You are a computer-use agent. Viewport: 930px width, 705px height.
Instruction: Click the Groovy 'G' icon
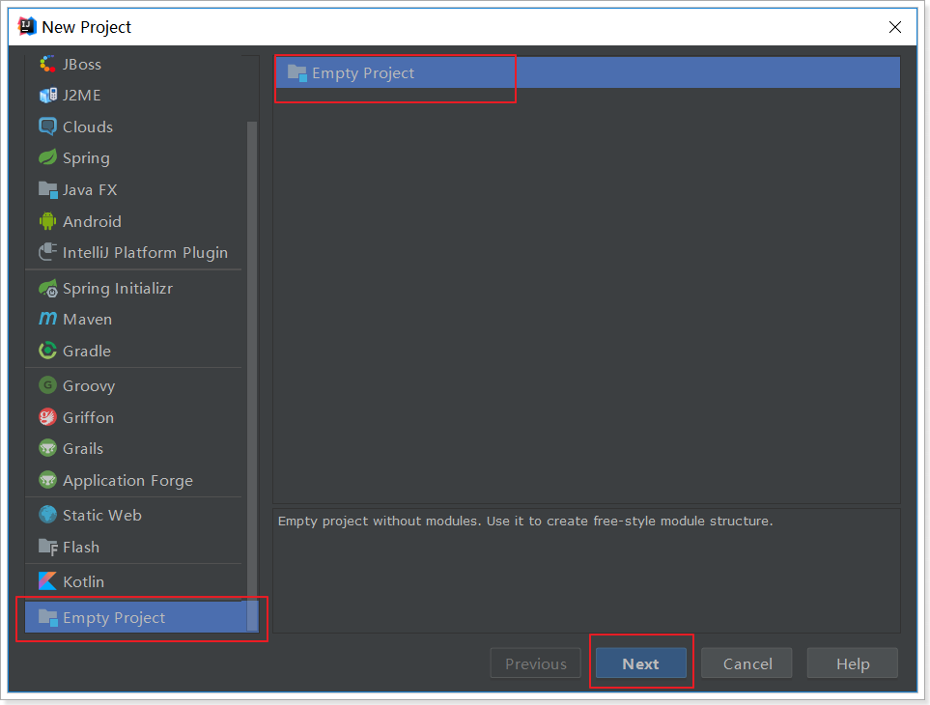coord(47,385)
